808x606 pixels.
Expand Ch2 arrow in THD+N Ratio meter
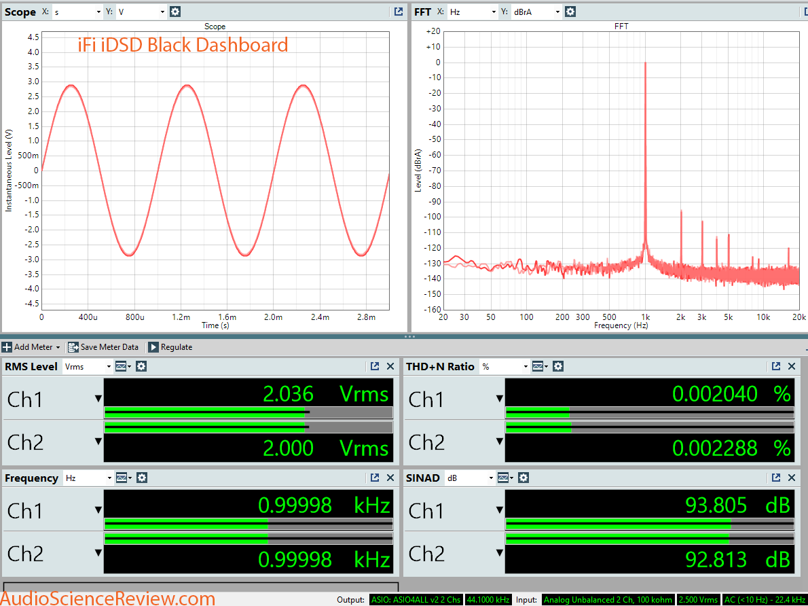(x=499, y=442)
